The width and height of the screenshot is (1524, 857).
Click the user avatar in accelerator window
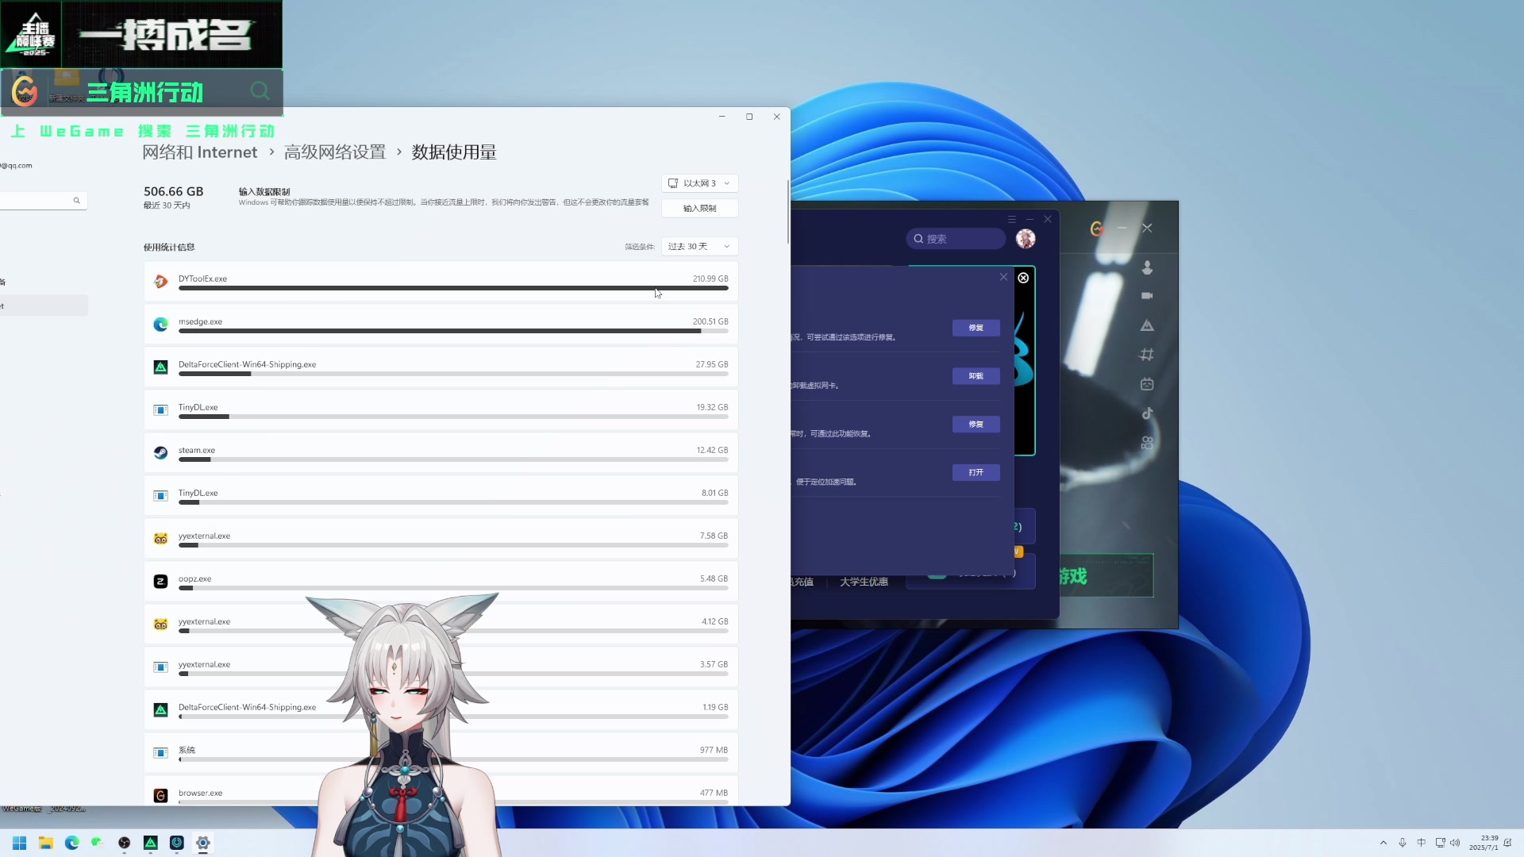tap(1026, 239)
